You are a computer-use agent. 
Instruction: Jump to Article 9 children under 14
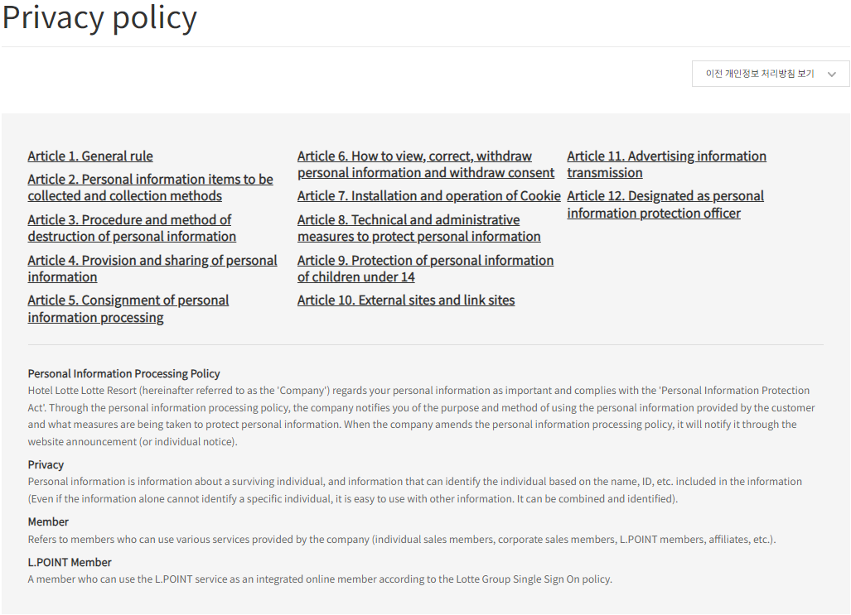(x=426, y=268)
